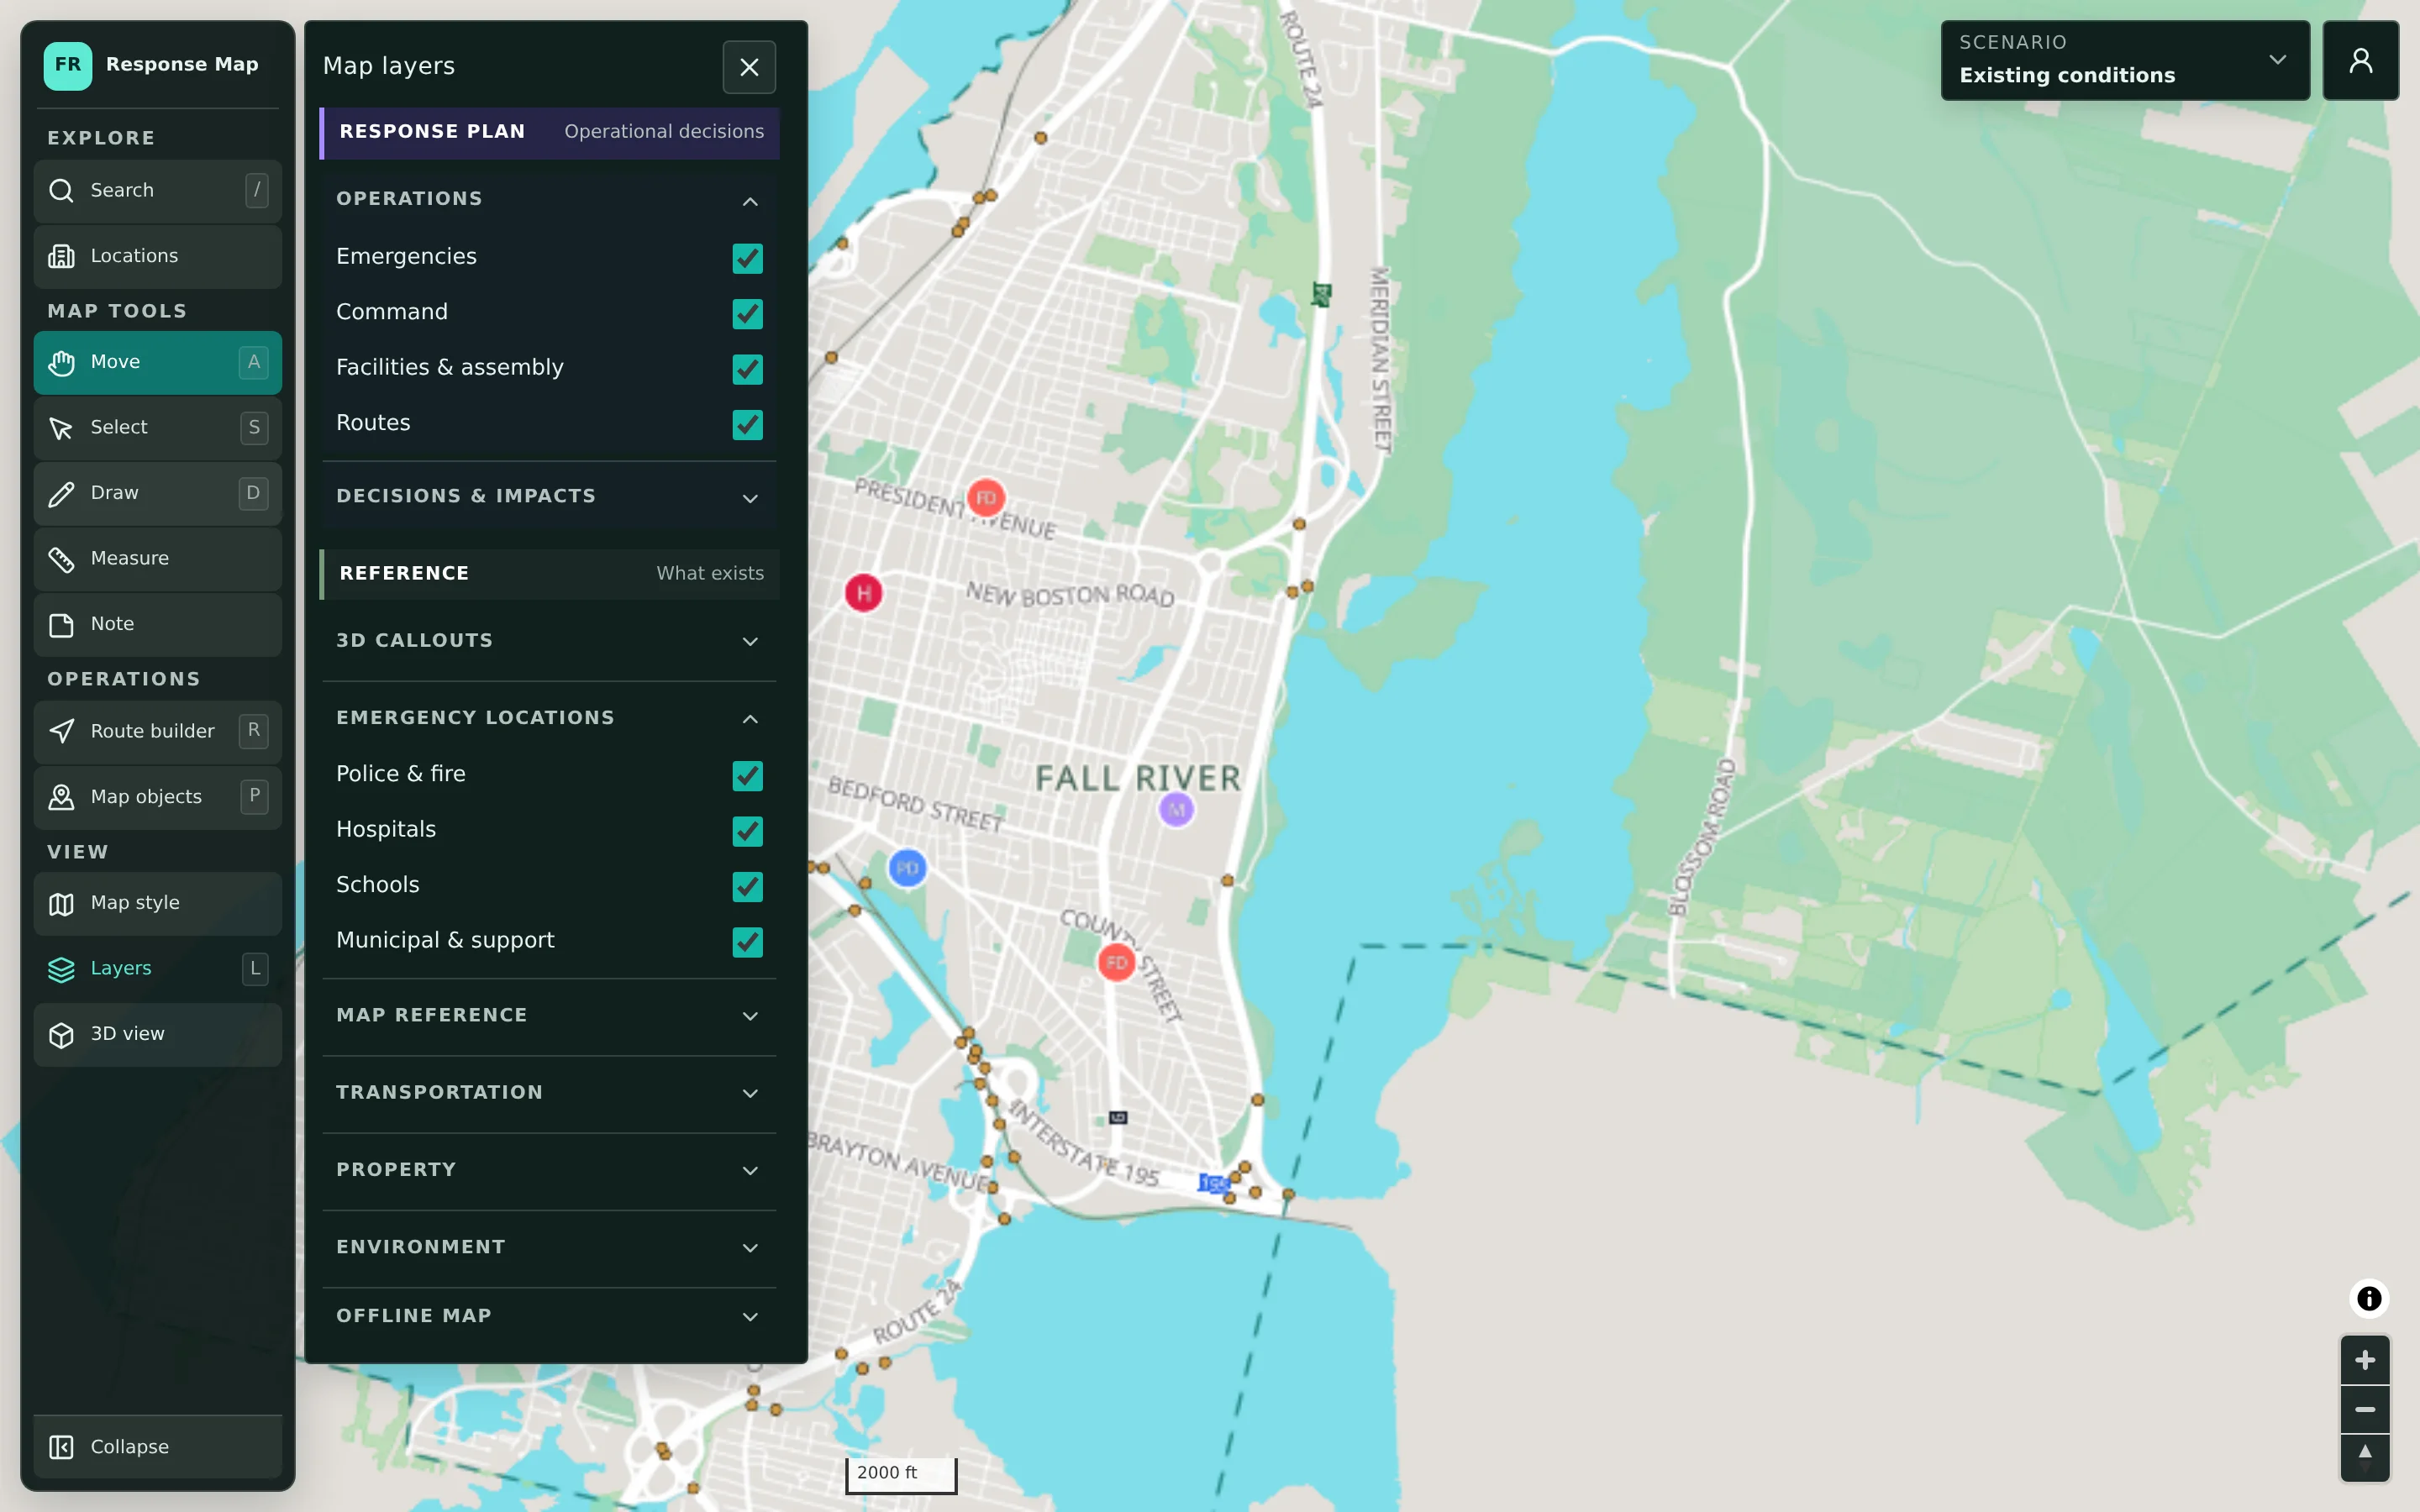Viewport: 2420px width, 1512px height.
Task: Select the Draw tool
Action: point(158,493)
